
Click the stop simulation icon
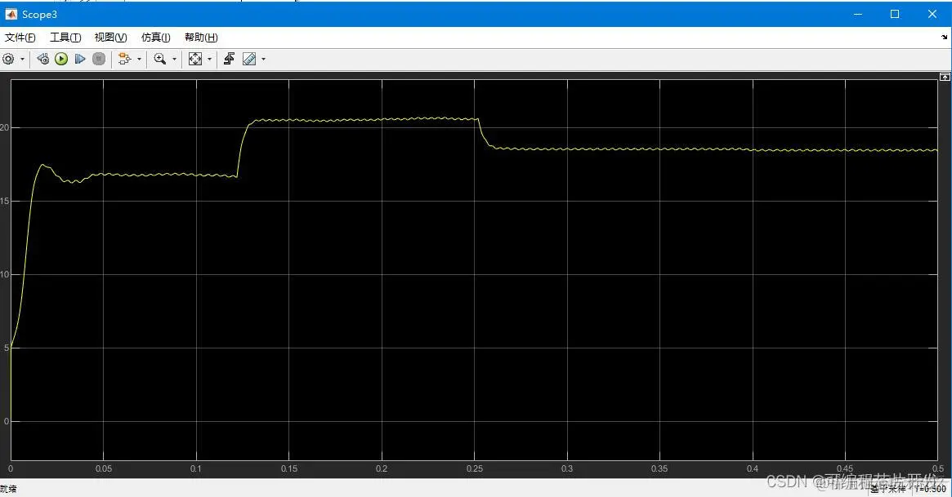tap(99, 59)
